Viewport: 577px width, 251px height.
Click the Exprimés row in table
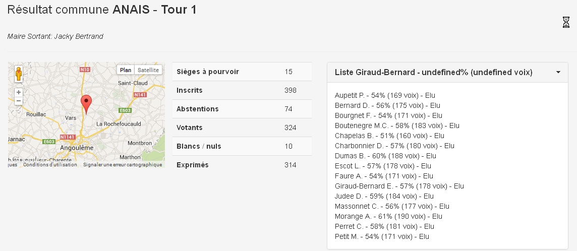pos(242,165)
